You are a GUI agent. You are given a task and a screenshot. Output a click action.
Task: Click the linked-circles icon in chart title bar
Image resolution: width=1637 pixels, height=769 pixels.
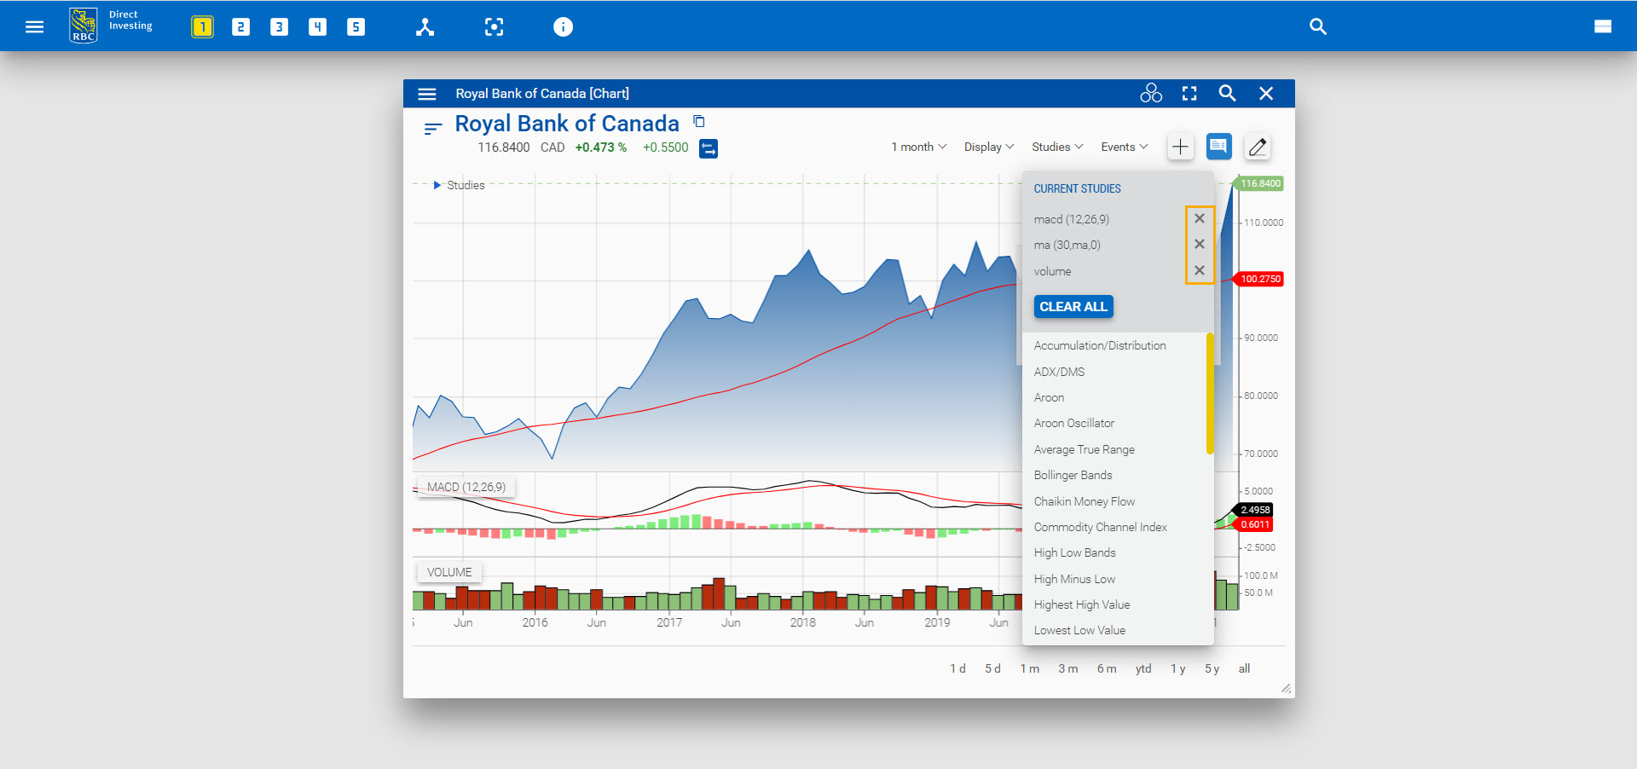coord(1151,94)
